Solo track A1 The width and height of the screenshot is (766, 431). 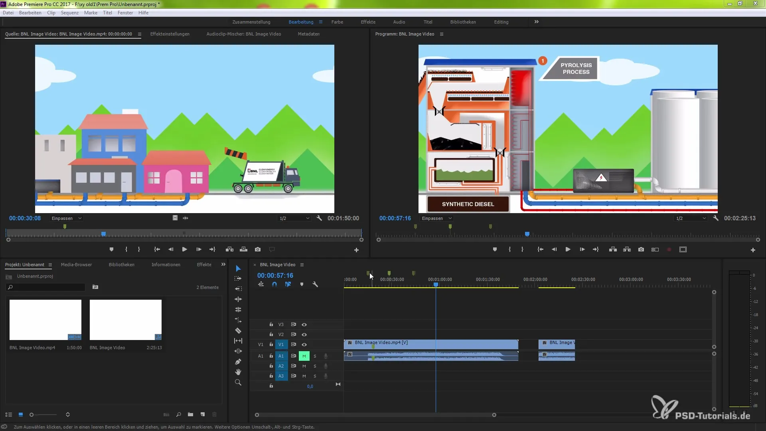pos(315,356)
